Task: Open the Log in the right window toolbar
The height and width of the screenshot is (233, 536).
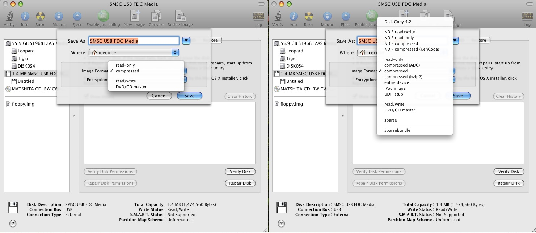Action: (x=527, y=16)
